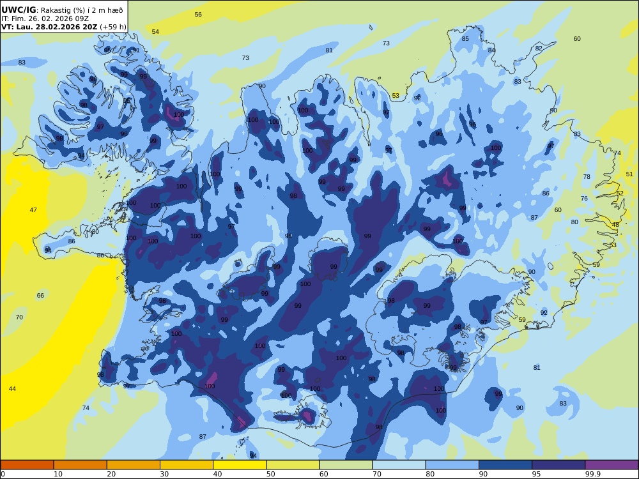
Task: Select the bright yellow 40–50 legend swatch
Action: coord(240,465)
